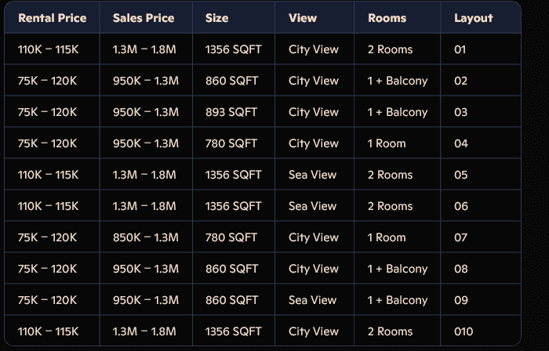Click 1.3M – 1.8M in layout 01 row
The height and width of the screenshot is (351, 549).
point(144,49)
